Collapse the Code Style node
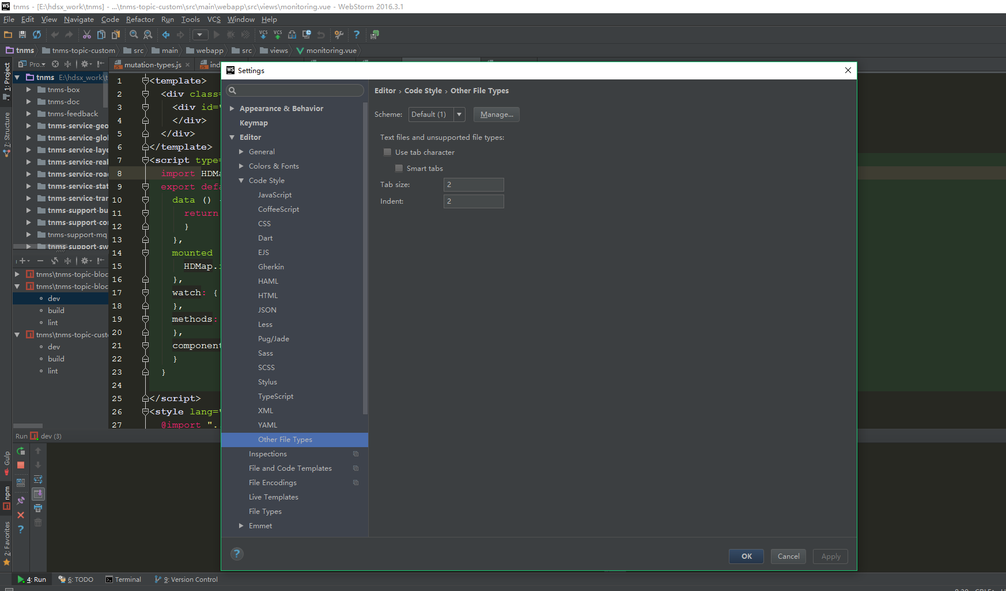 click(x=241, y=180)
